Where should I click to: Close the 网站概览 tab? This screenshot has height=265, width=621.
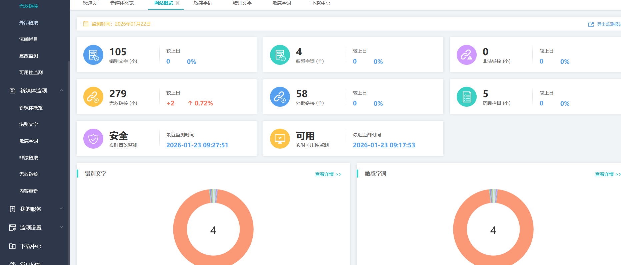point(178,3)
